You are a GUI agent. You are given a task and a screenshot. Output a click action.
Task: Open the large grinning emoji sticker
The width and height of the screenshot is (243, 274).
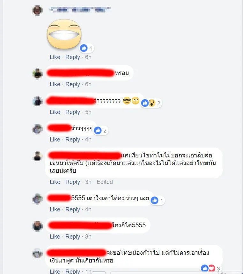point(64,34)
